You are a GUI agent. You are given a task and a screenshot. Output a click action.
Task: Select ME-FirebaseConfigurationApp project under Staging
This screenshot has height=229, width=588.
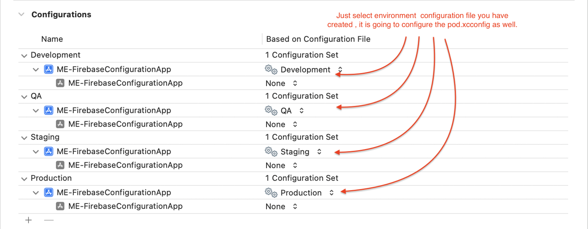click(114, 151)
